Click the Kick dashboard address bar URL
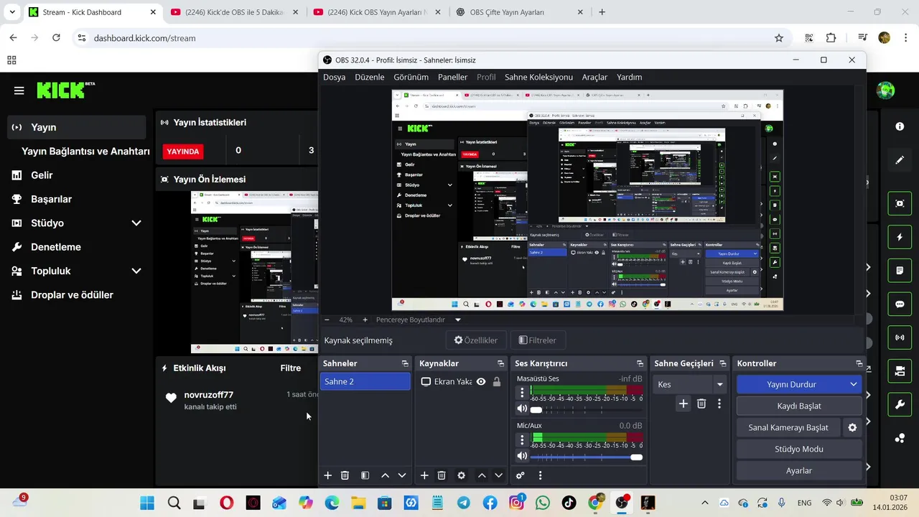 pyautogui.click(x=144, y=38)
